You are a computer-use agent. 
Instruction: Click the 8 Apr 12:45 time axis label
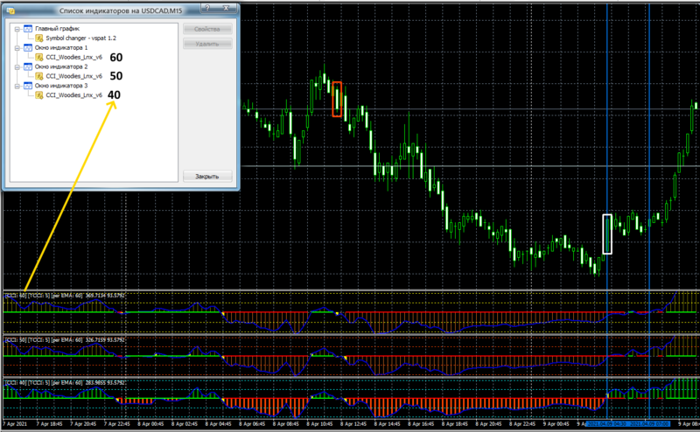353,424
